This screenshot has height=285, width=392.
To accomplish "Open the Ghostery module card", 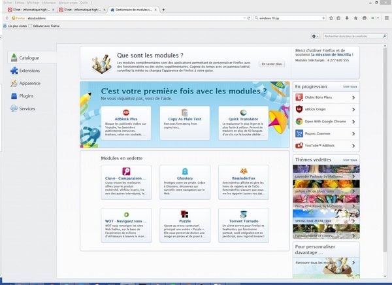I will click(185, 182).
